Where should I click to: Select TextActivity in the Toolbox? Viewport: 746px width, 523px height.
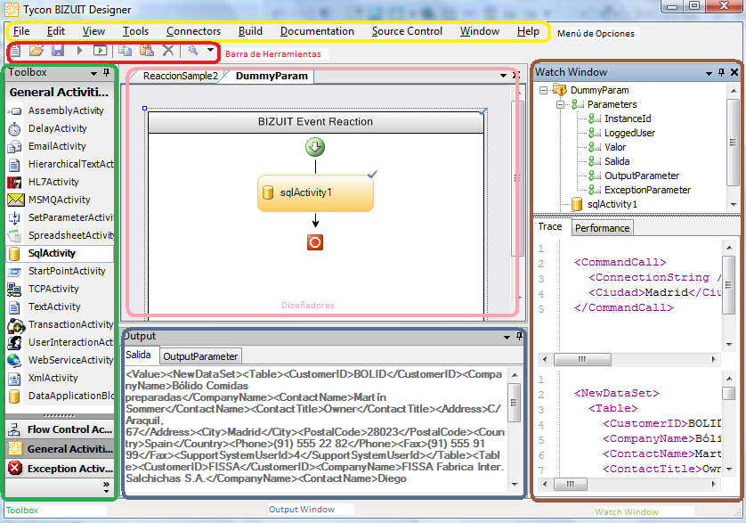click(x=61, y=306)
